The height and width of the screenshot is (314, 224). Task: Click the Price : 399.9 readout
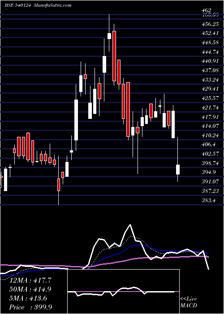coord(30,307)
